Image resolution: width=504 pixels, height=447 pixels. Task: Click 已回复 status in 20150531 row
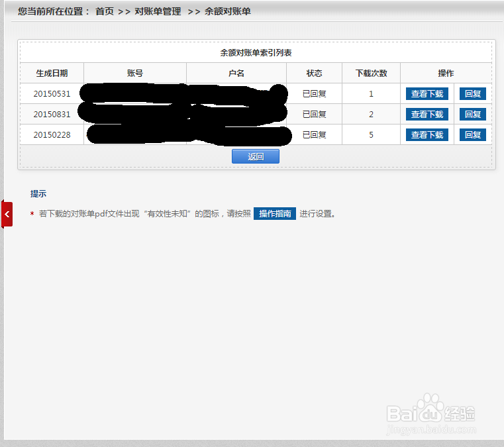click(314, 94)
